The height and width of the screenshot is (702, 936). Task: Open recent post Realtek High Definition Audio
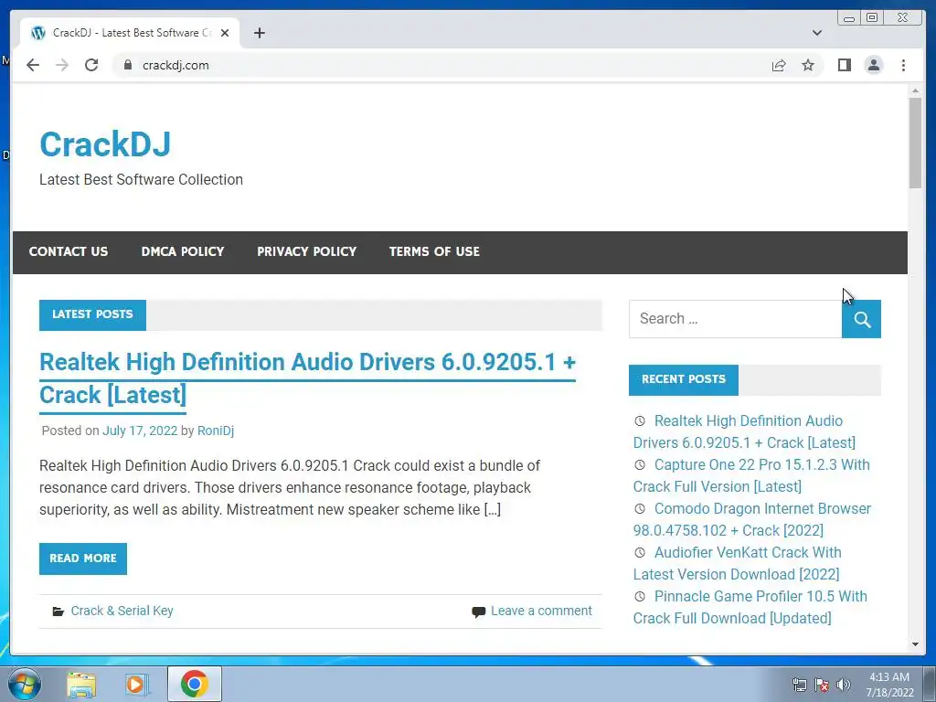coord(744,432)
